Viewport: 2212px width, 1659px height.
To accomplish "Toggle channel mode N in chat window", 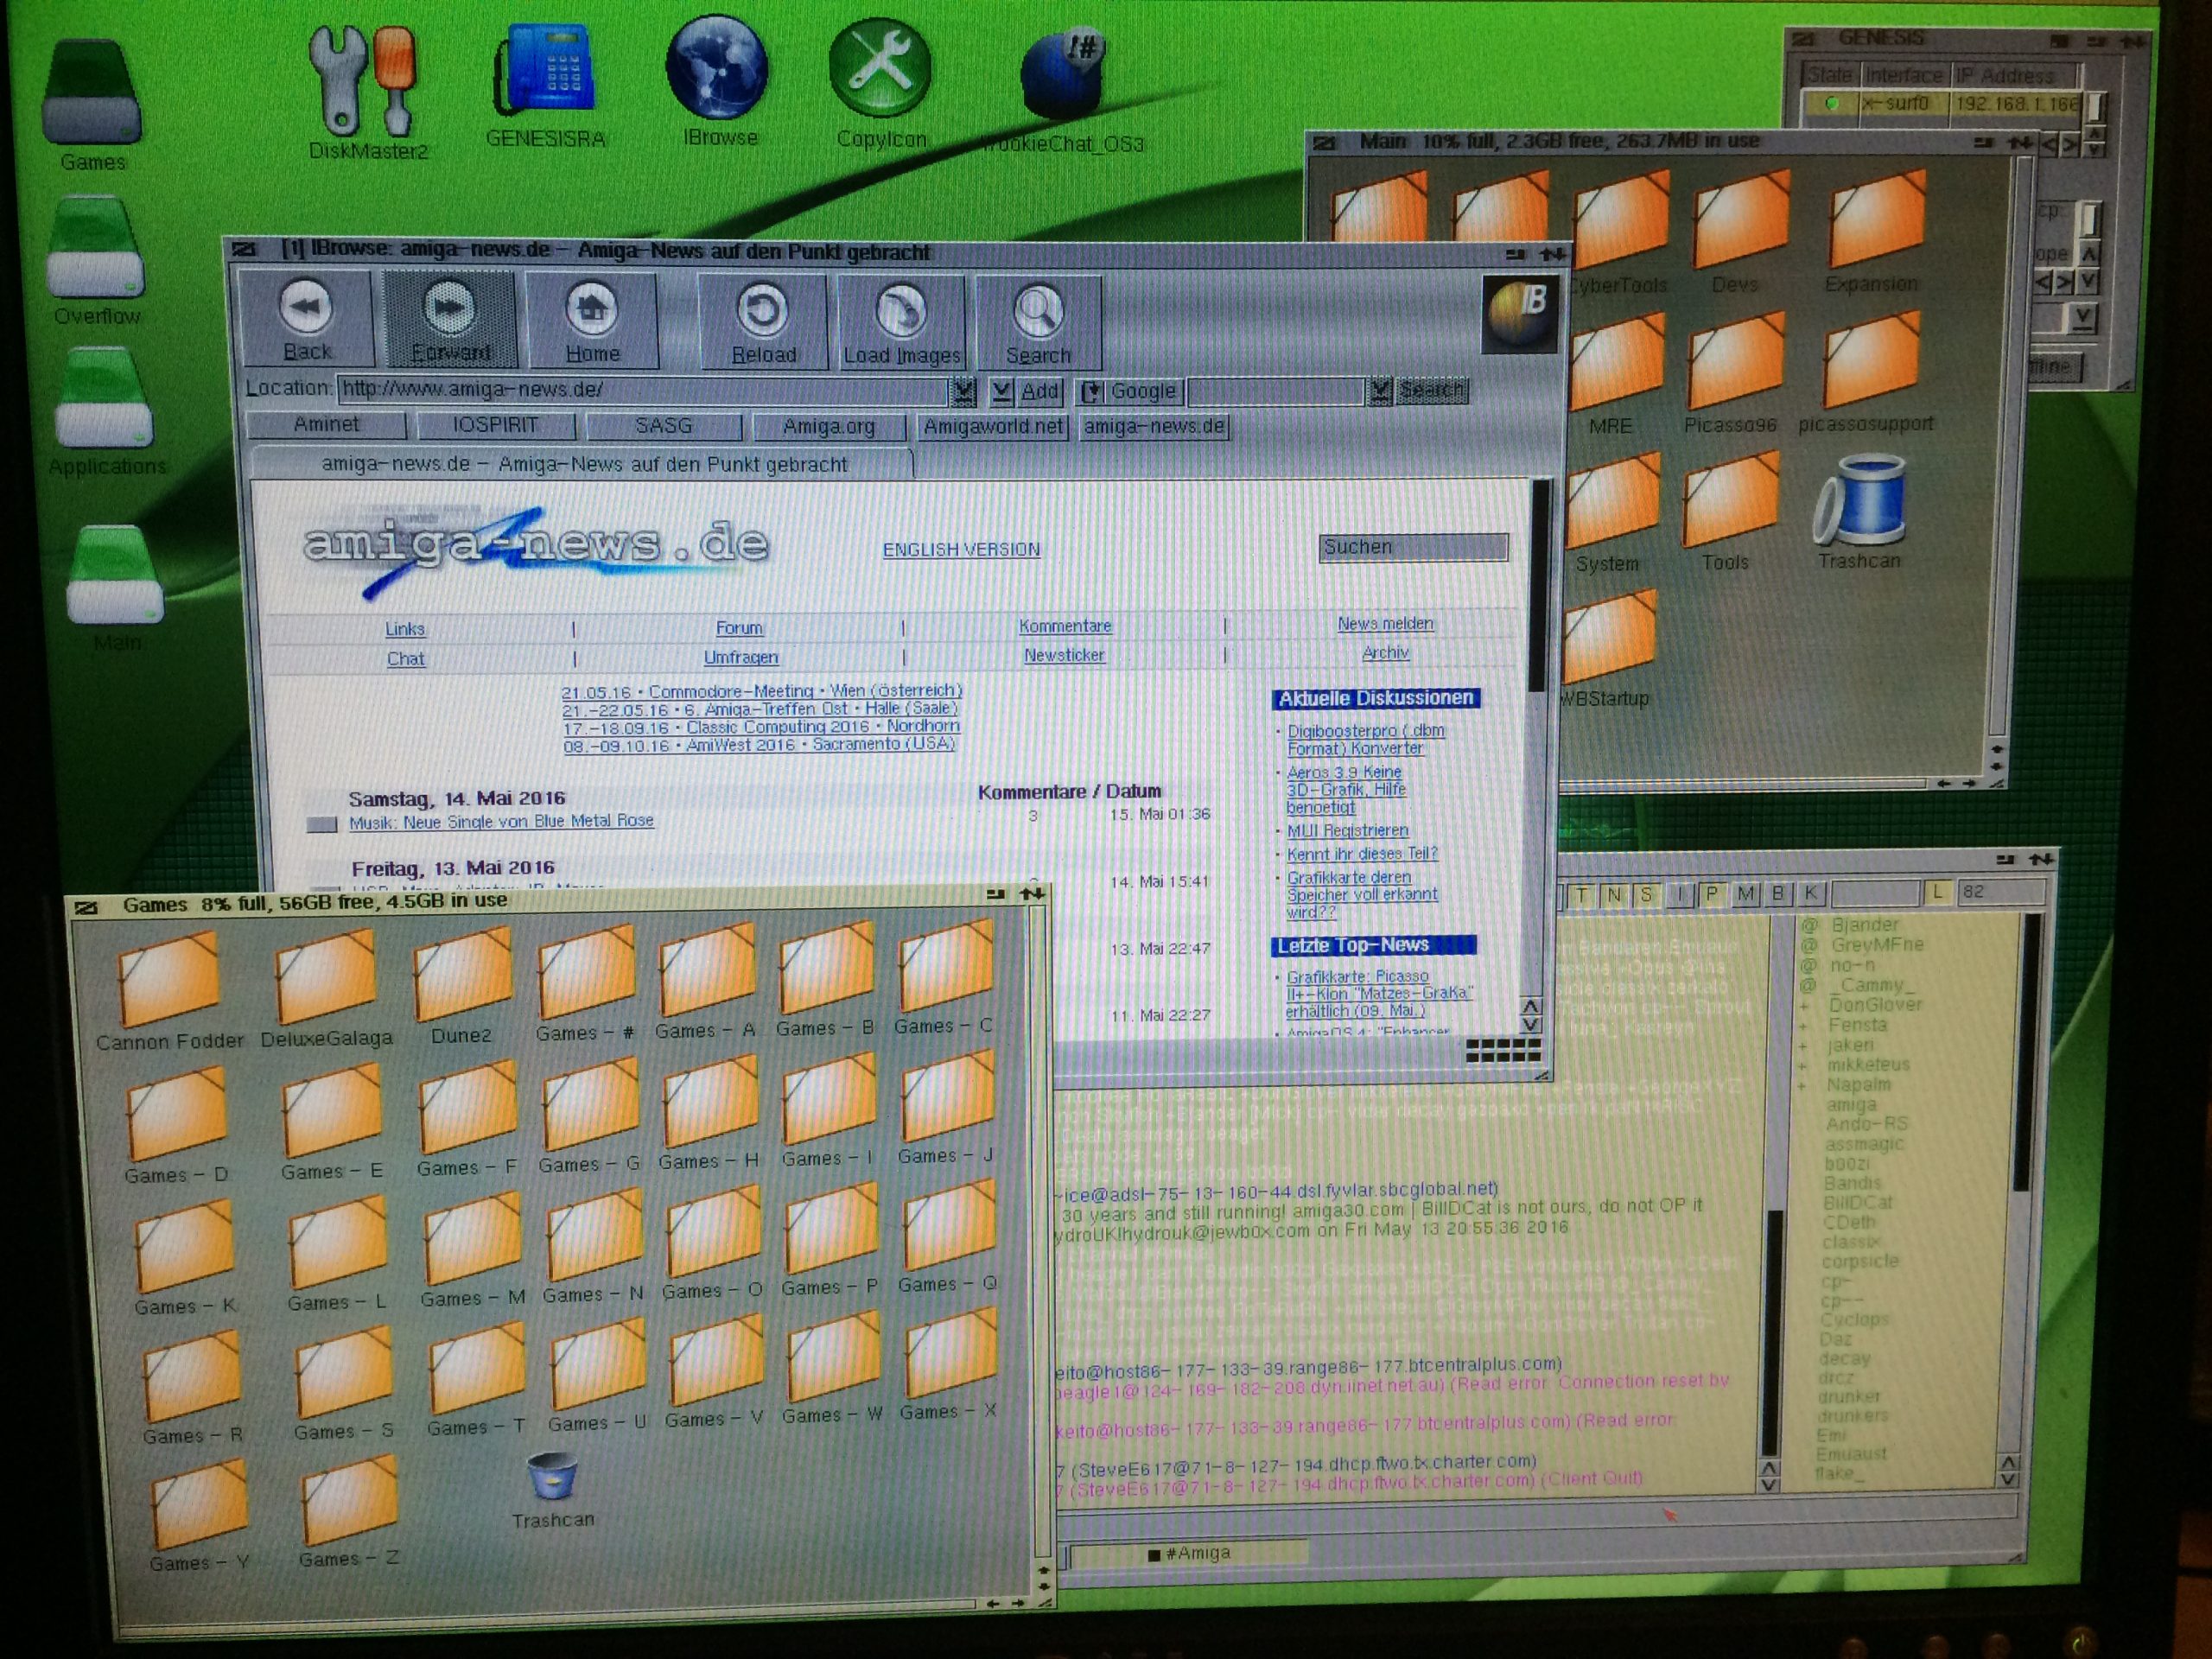I will point(1614,895).
